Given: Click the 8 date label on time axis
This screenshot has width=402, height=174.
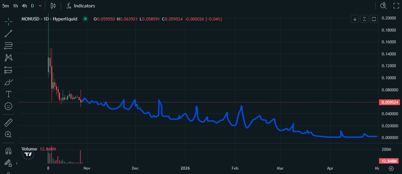Looking at the screenshot, I should (x=48, y=168).
